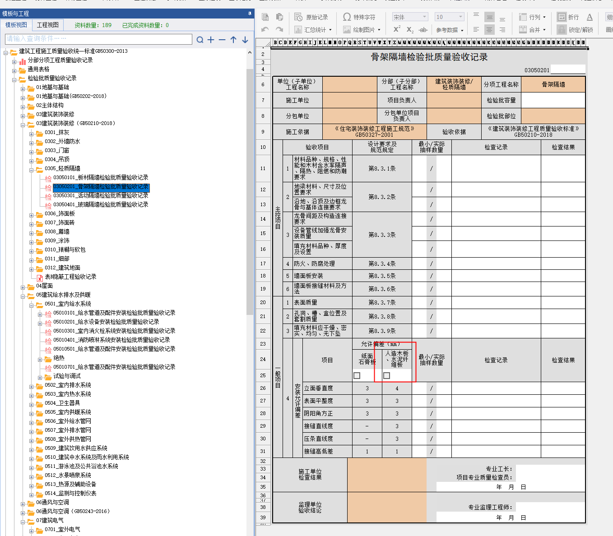Expand 0502_室内排水系统 node

click(31, 386)
